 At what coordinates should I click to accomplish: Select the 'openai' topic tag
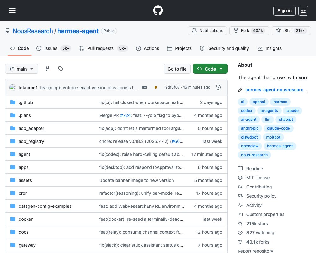(259, 102)
